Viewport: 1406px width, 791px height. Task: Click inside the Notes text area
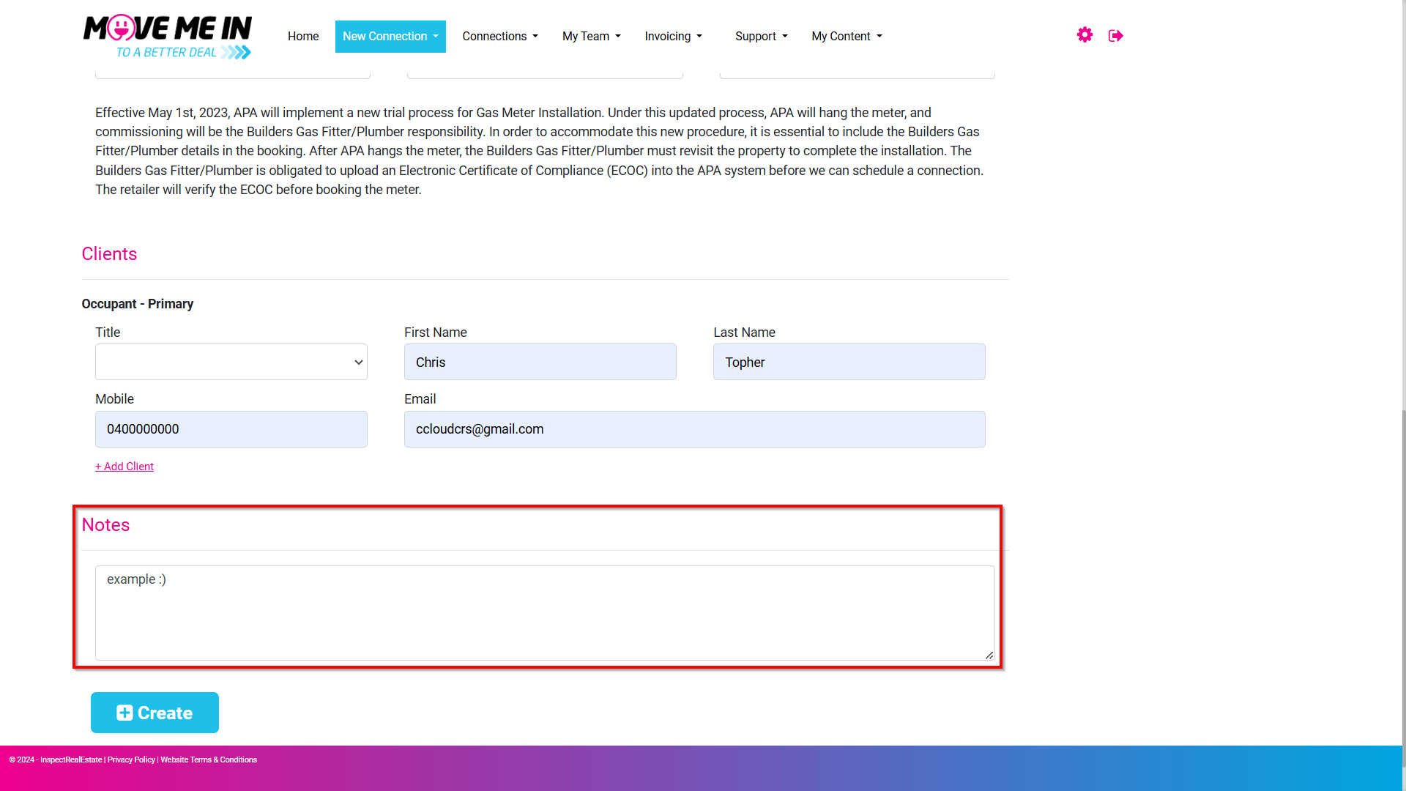pos(545,613)
